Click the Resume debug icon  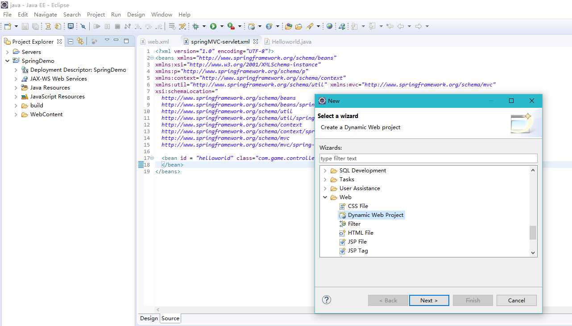97,26
